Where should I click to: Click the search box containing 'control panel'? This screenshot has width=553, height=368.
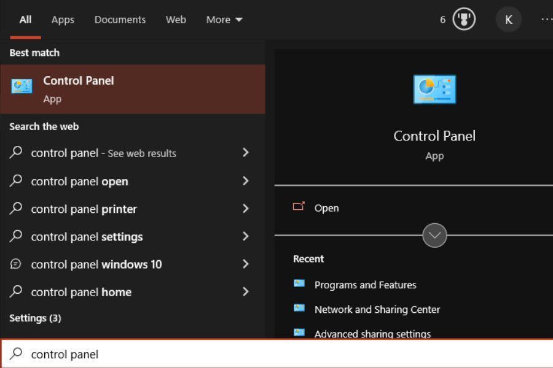tap(276, 353)
